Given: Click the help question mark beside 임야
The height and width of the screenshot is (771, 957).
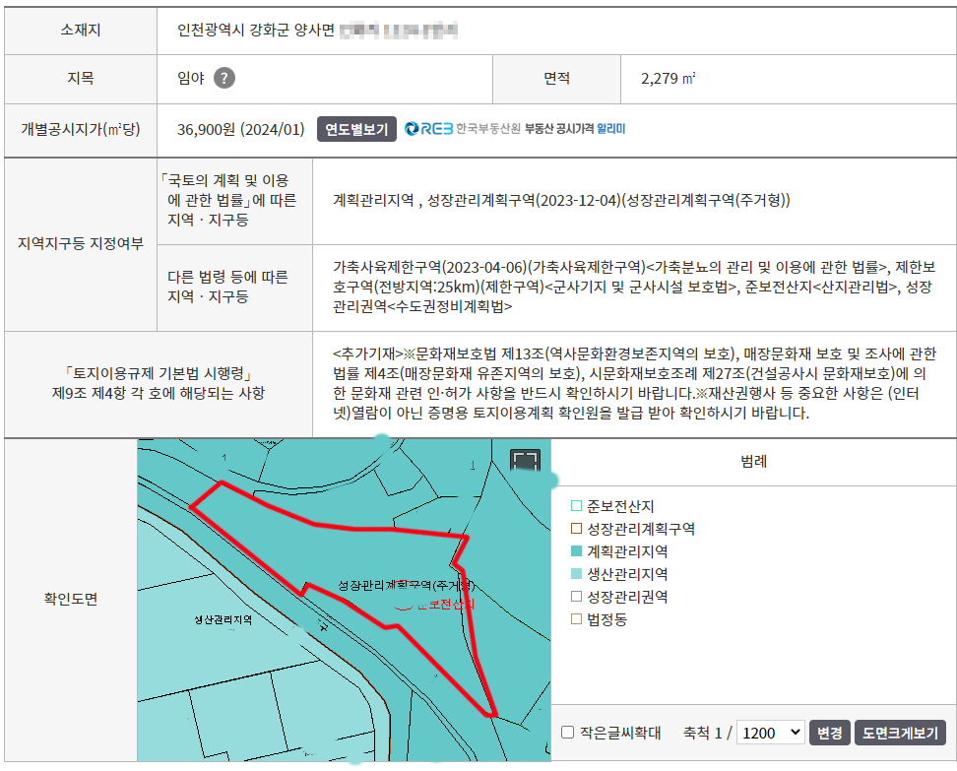Looking at the screenshot, I should 224,79.
